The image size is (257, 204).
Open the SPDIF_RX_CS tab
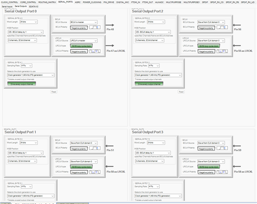pyautogui.click(x=217, y=2)
